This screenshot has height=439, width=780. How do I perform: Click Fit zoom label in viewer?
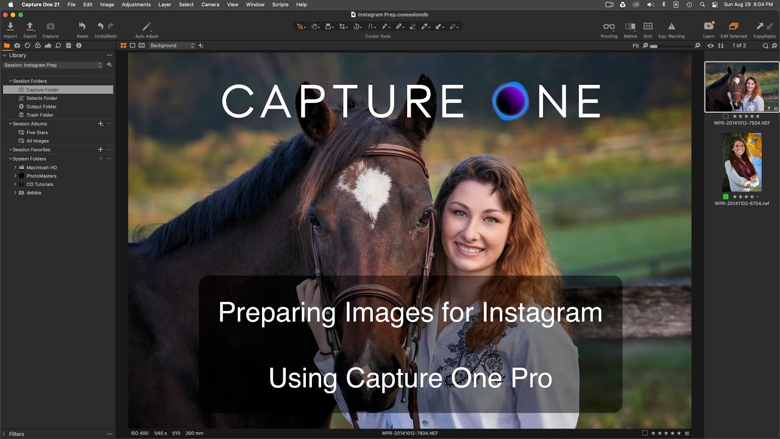(636, 46)
